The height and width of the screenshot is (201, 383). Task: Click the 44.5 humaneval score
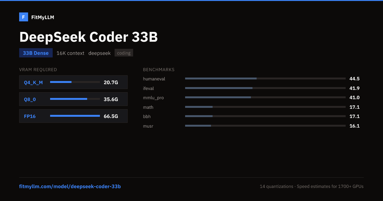point(355,78)
